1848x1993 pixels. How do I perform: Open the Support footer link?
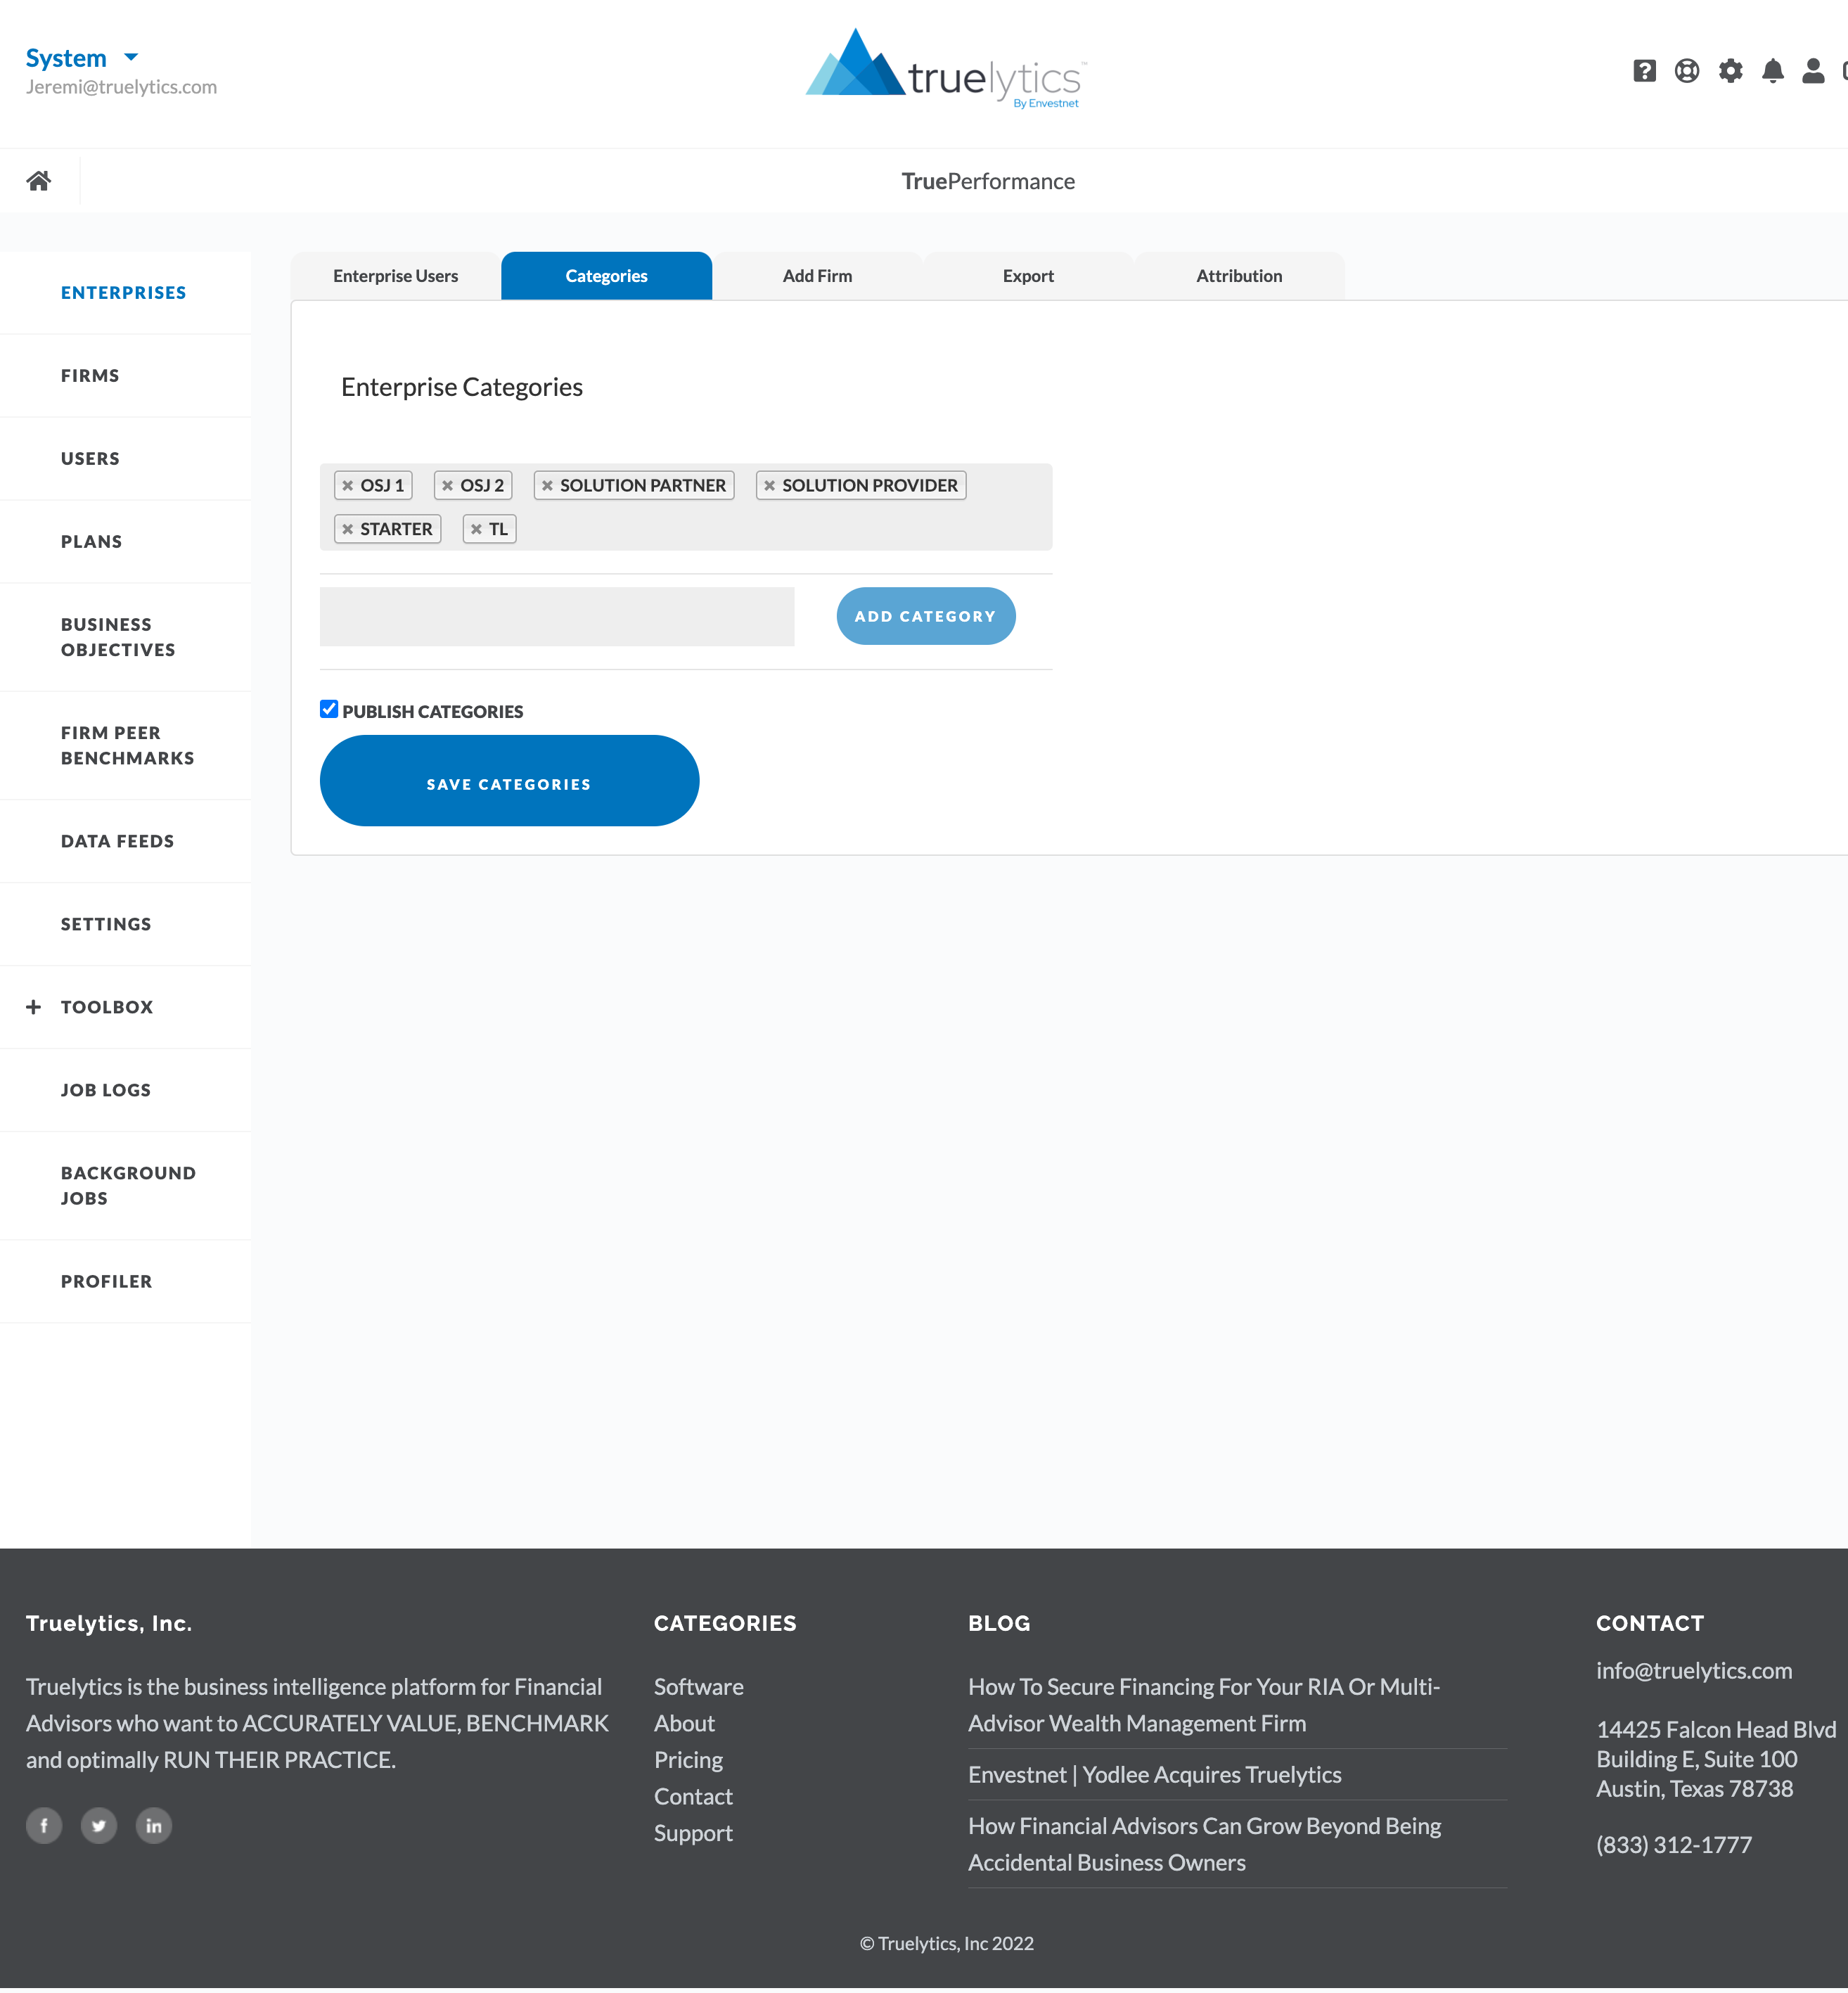[x=694, y=1833]
